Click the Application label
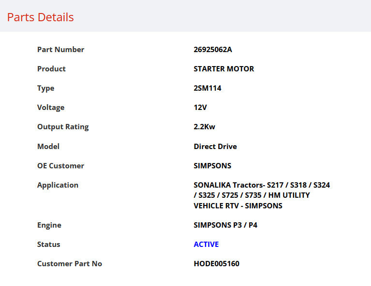The image size is (371, 286). 58,185
